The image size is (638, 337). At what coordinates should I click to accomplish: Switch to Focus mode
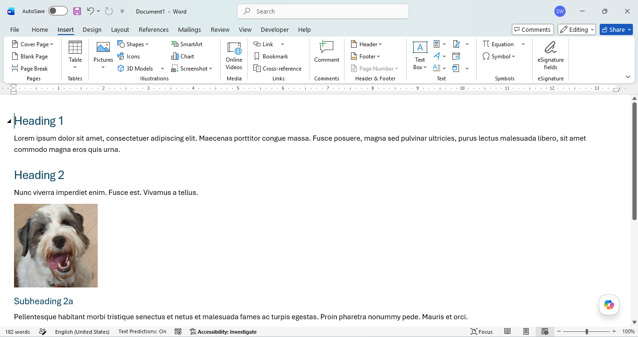coord(482,332)
